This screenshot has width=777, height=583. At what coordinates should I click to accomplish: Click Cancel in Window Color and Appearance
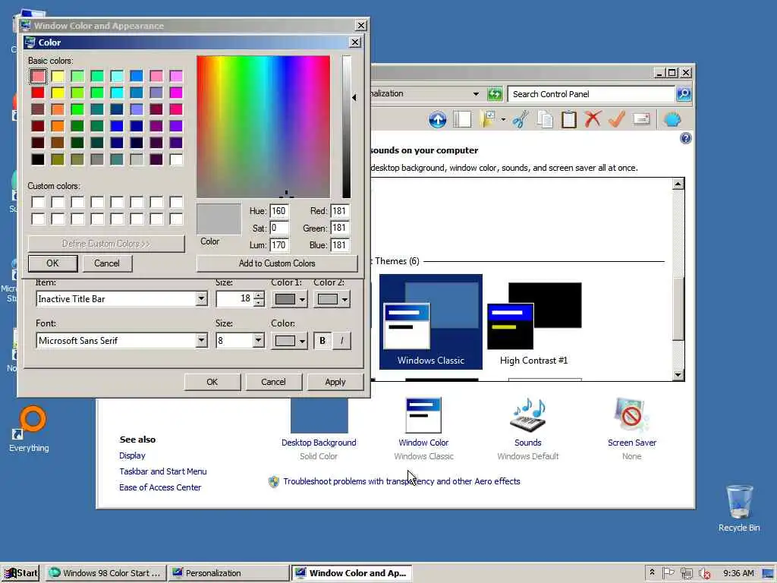(x=273, y=382)
